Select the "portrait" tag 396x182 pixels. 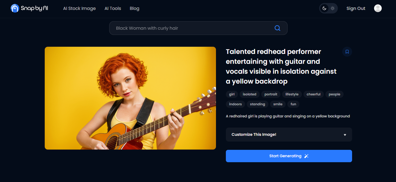click(x=271, y=94)
